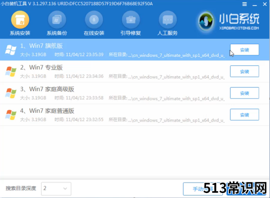Click Windows flag icon for Win7 专业版
Screen dimensions: 270x198
[x=11, y=71]
